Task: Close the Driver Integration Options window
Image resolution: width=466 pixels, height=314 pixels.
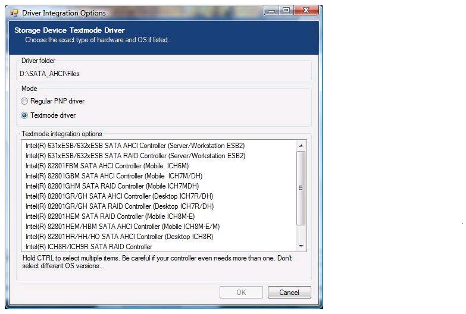Action: 306,11
